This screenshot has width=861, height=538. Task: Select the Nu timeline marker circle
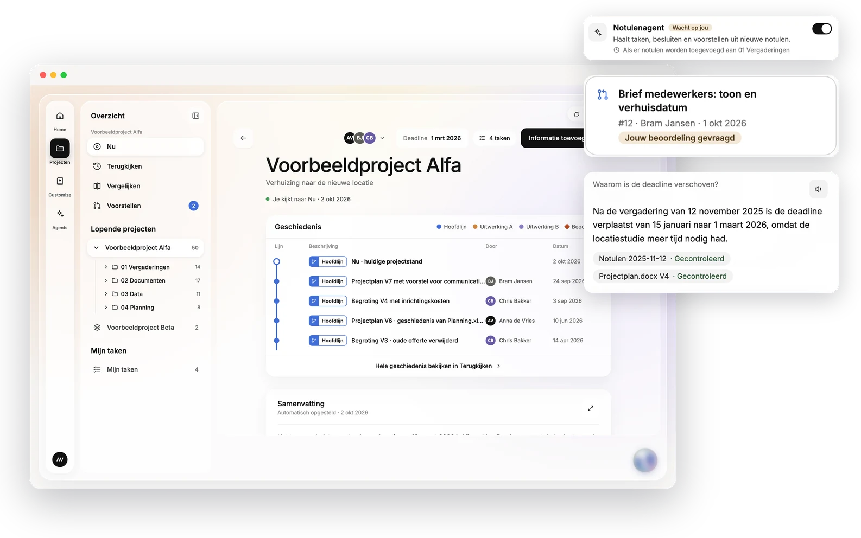click(277, 261)
